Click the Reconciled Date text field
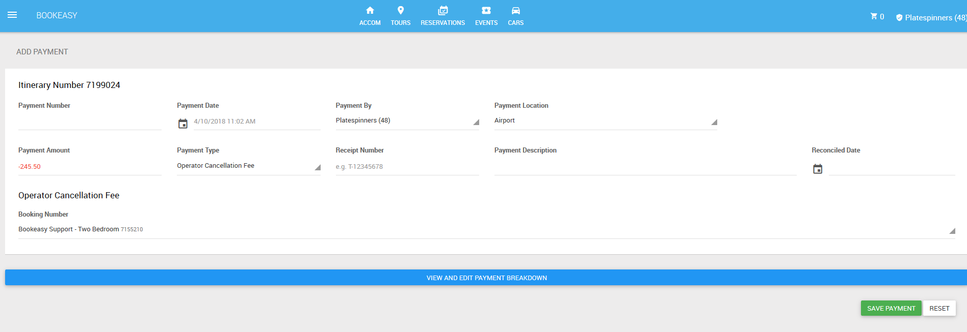 click(x=892, y=167)
